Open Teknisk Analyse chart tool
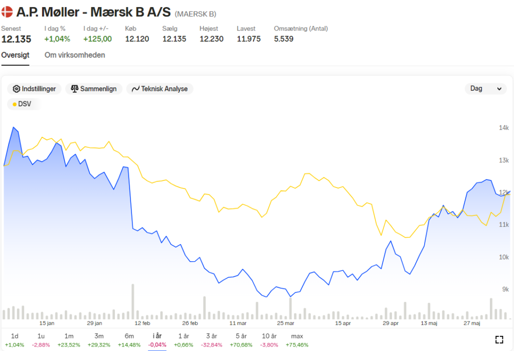514x351 pixels. click(x=160, y=89)
